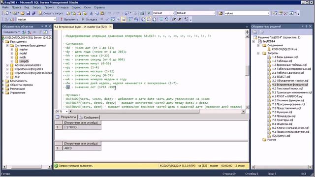Click the first icon in Solution Explorer toolbar
The height and width of the screenshot is (177, 315).
point(255,32)
